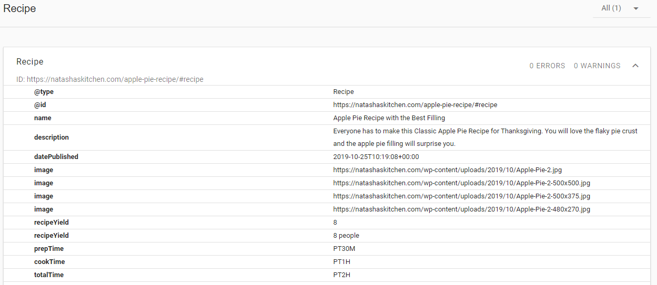Screen dimensions: 657x285
Task: Select the name property label
Action: point(43,118)
